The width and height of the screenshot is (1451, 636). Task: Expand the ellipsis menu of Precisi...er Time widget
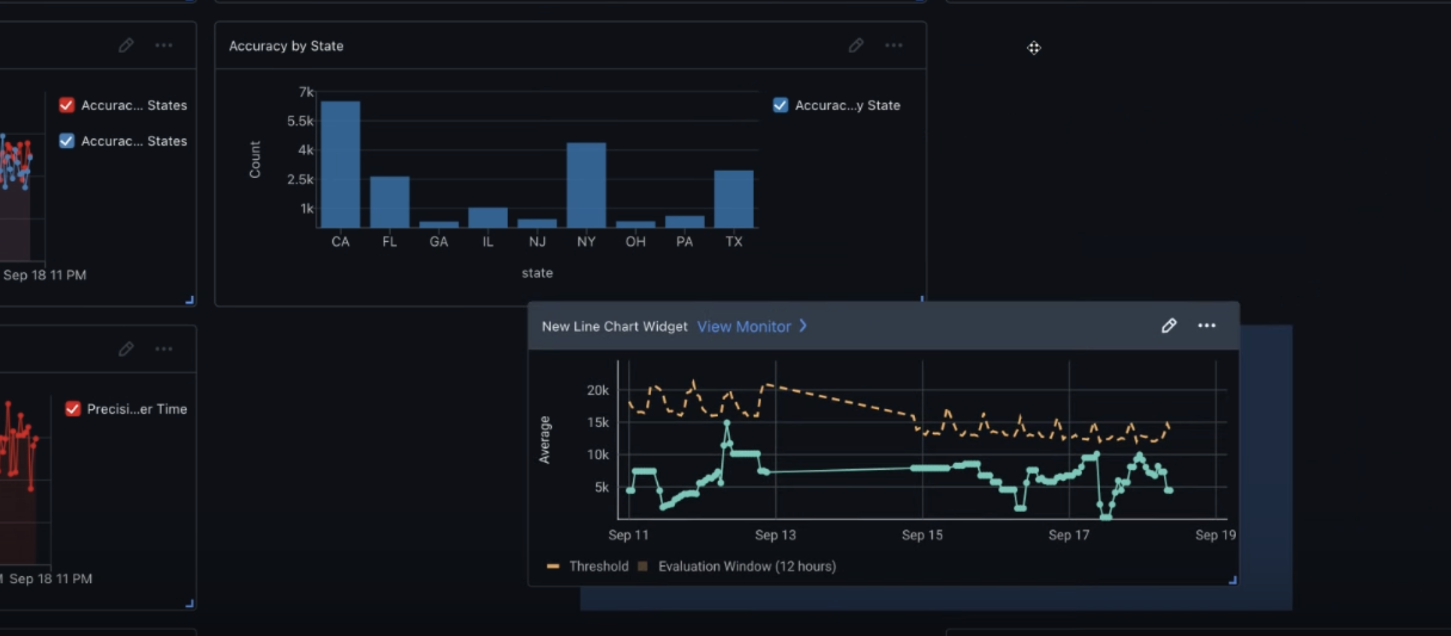(164, 349)
